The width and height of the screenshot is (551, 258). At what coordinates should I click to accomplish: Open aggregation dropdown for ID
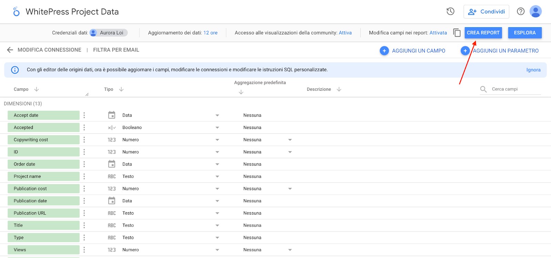pos(290,152)
